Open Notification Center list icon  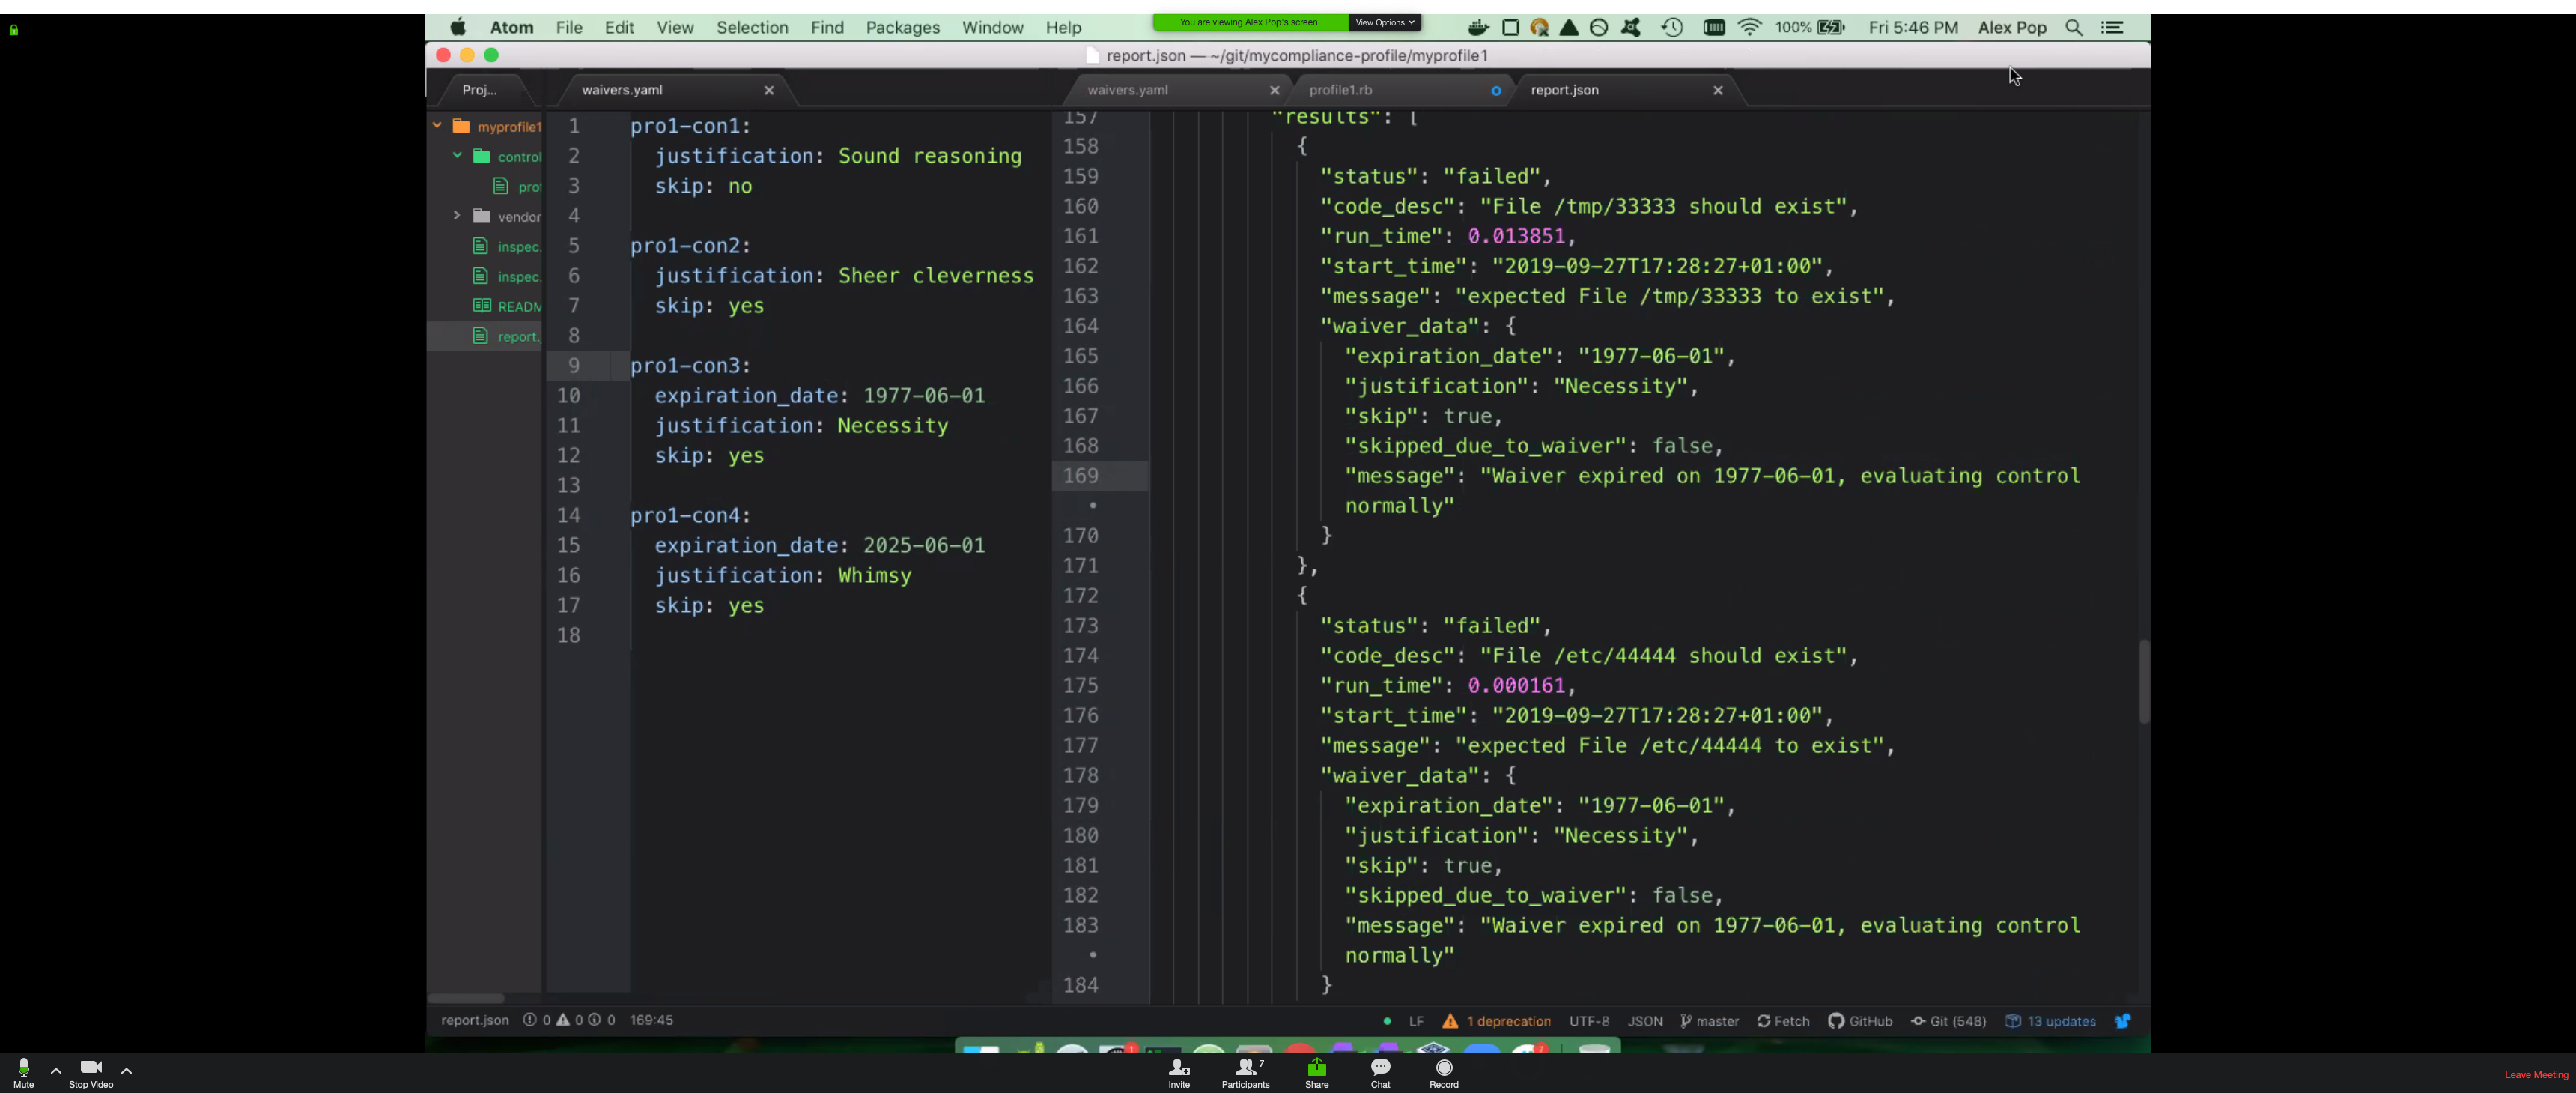[2112, 28]
